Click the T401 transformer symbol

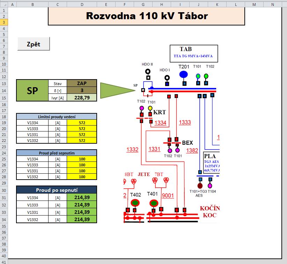[154, 203]
